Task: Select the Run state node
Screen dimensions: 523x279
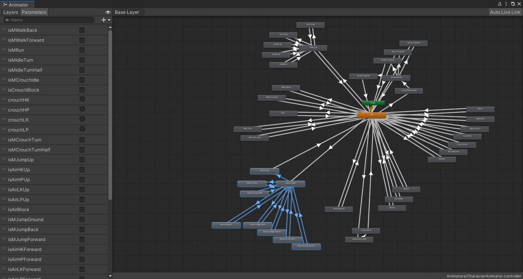Action: 283,113
